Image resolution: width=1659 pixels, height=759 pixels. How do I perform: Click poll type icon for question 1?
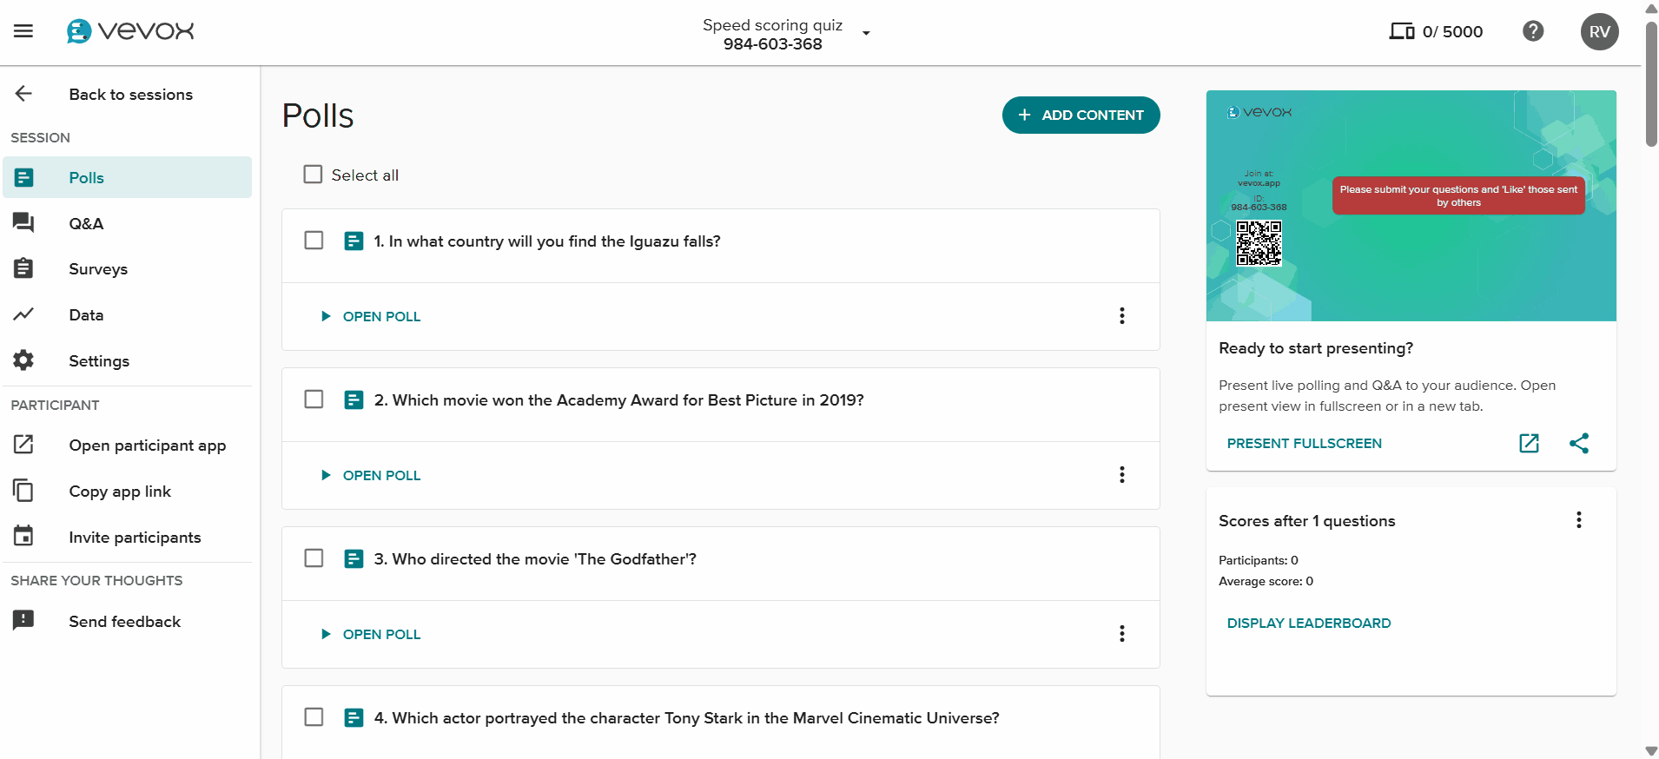tap(354, 241)
